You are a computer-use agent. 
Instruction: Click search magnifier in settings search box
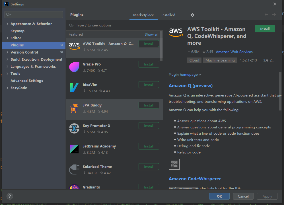(x=8, y=15)
